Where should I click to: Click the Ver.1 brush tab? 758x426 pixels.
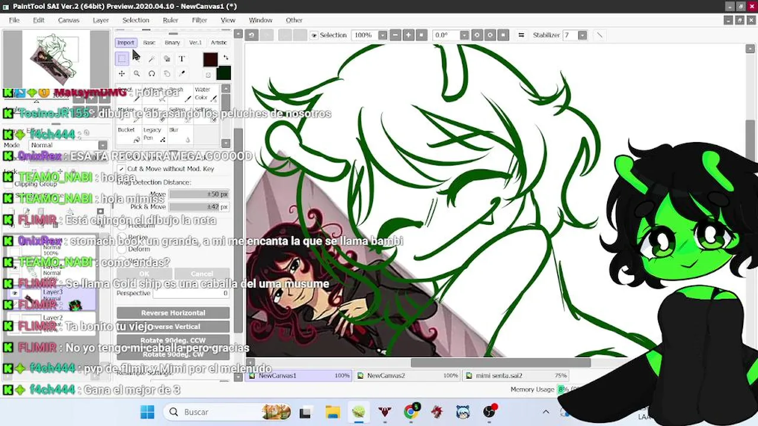pos(195,43)
